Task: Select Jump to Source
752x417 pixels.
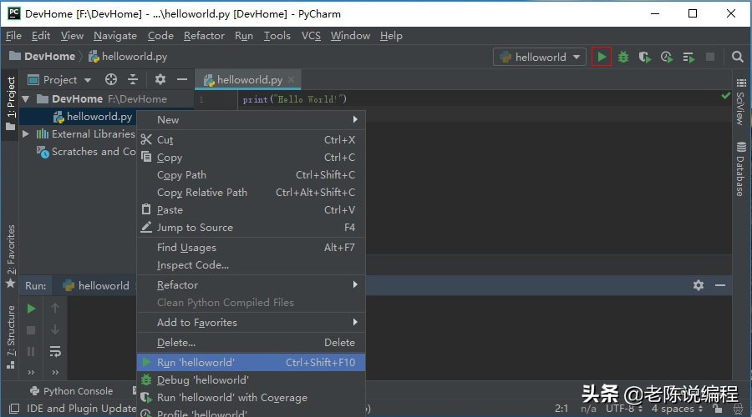Action: click(x=252, y=228)
